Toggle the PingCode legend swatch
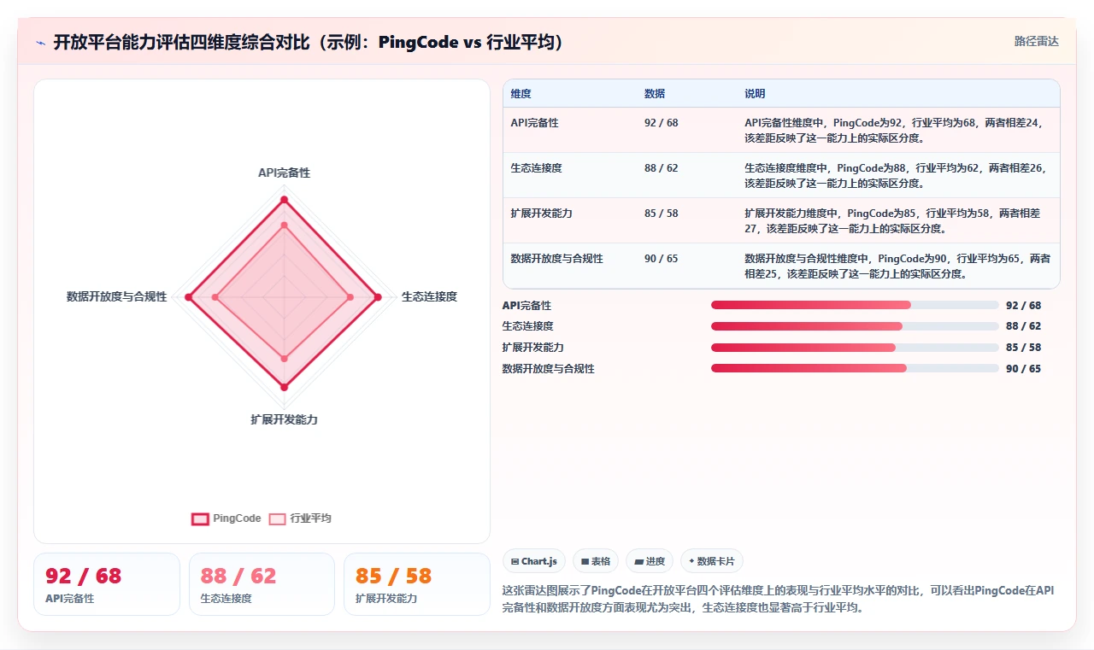 click(200, 518)
